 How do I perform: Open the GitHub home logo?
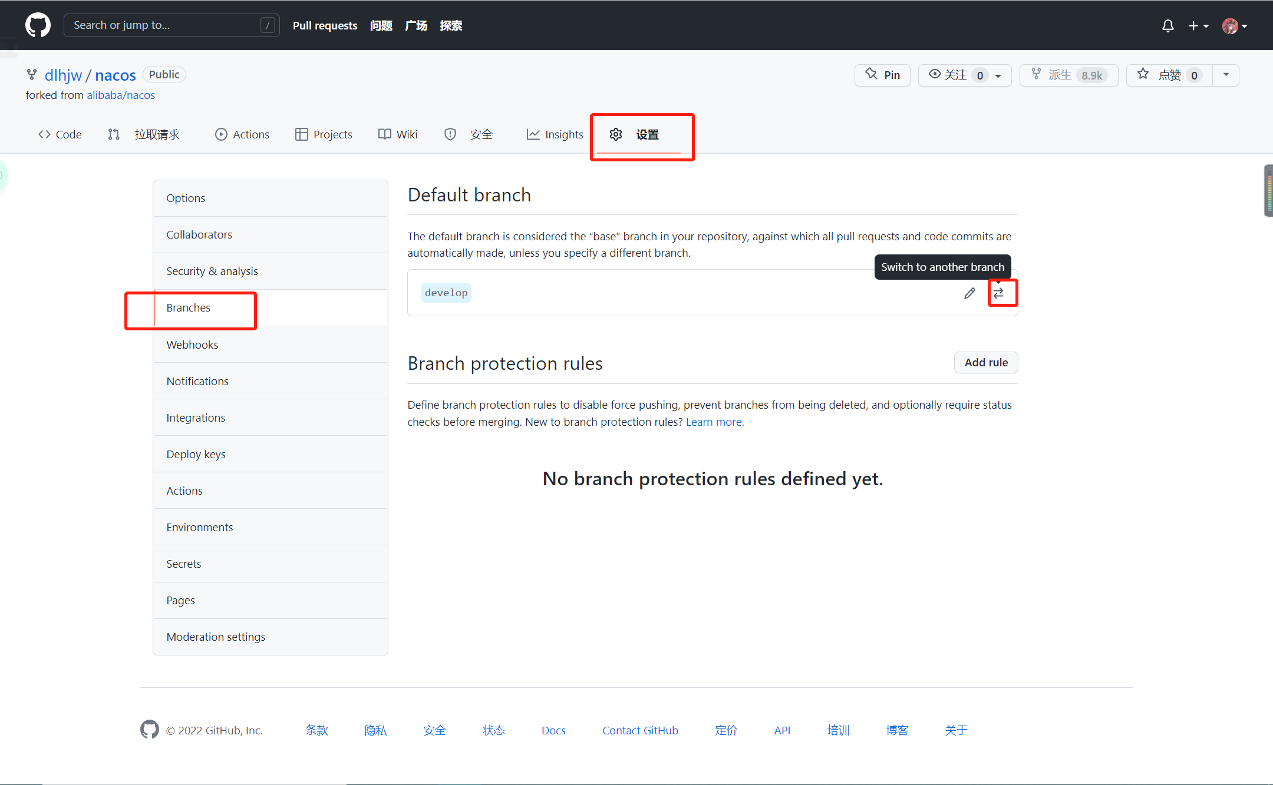[x=38, y=25]
